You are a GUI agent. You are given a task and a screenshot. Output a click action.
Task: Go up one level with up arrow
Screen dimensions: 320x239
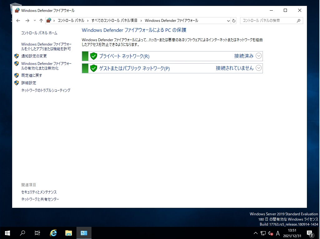(41, 21)
